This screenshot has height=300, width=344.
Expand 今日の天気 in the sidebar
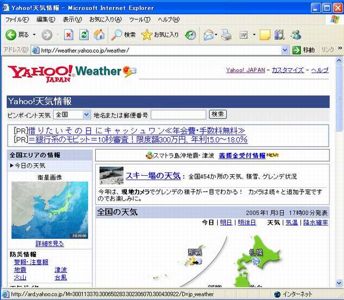pos(27,166)
